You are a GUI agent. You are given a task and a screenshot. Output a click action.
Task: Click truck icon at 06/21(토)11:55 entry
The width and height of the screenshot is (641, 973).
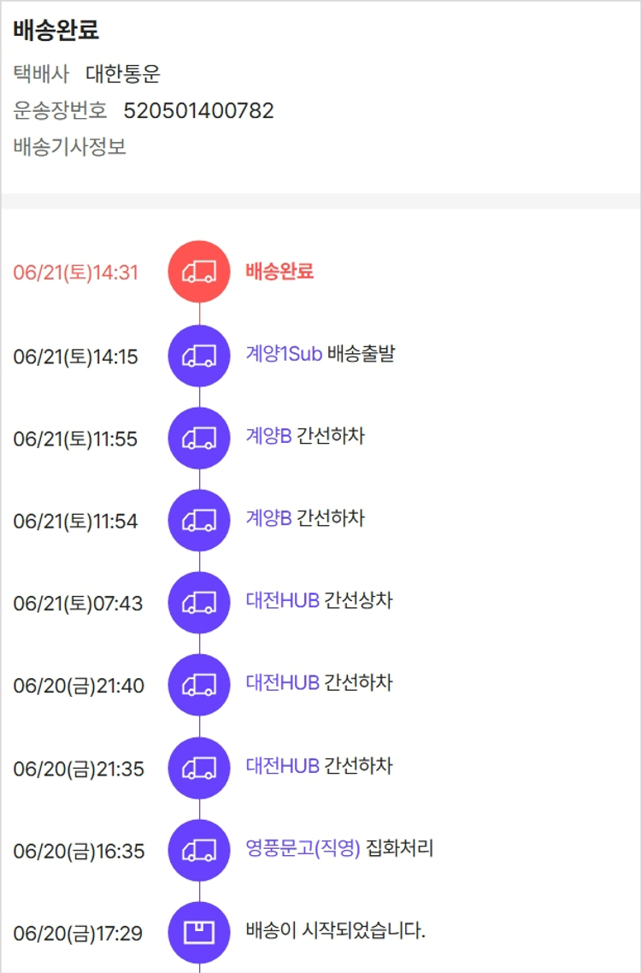tap(199, 438)
